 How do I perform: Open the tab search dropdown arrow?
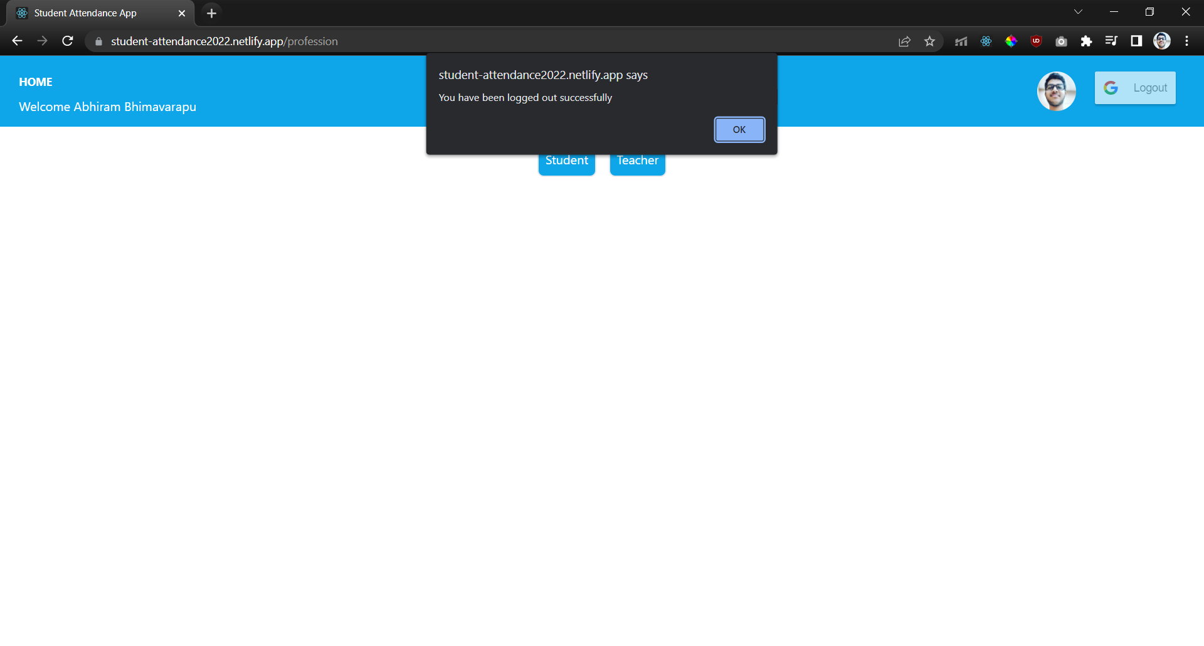[1078, 11]
